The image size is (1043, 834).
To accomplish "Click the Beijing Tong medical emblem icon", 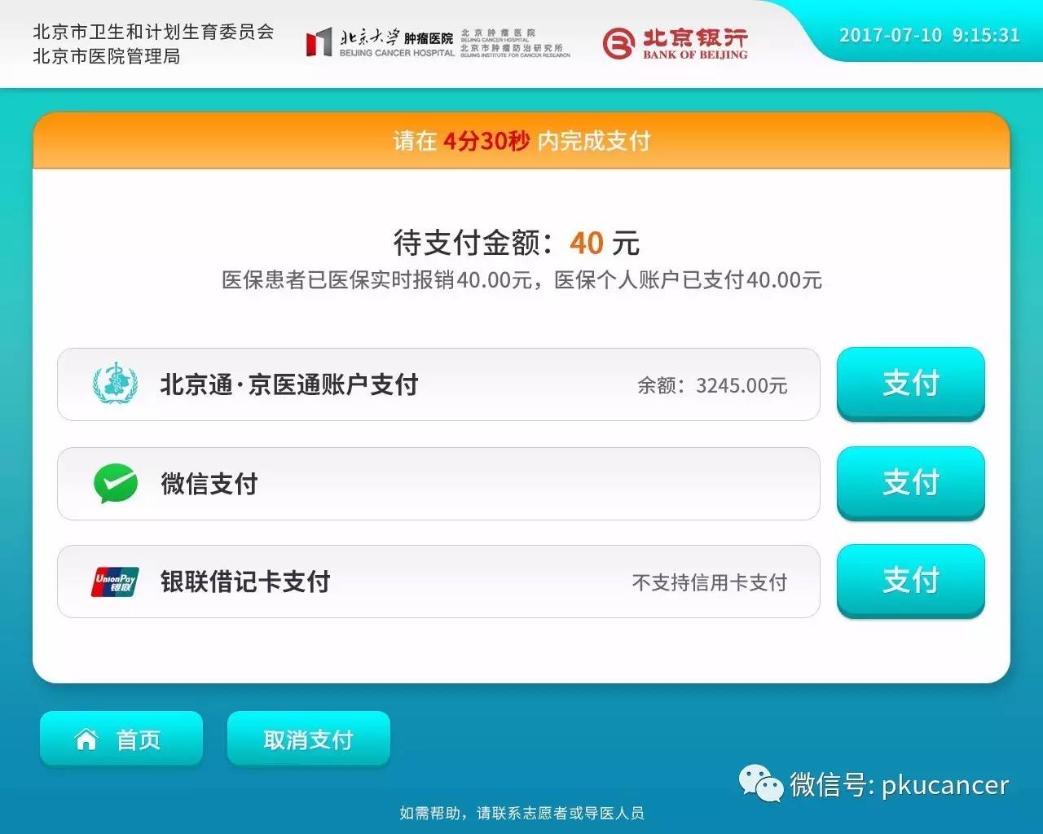I will 115,384.
